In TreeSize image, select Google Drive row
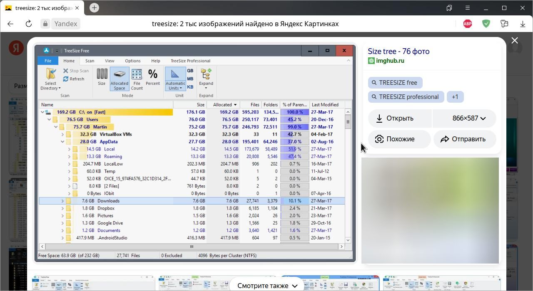The width and height of the screenshot is (533, 291). point(192,223)
